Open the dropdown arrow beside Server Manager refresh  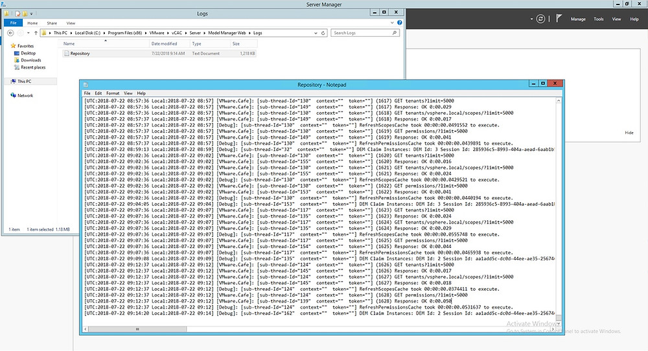(531, 19)
